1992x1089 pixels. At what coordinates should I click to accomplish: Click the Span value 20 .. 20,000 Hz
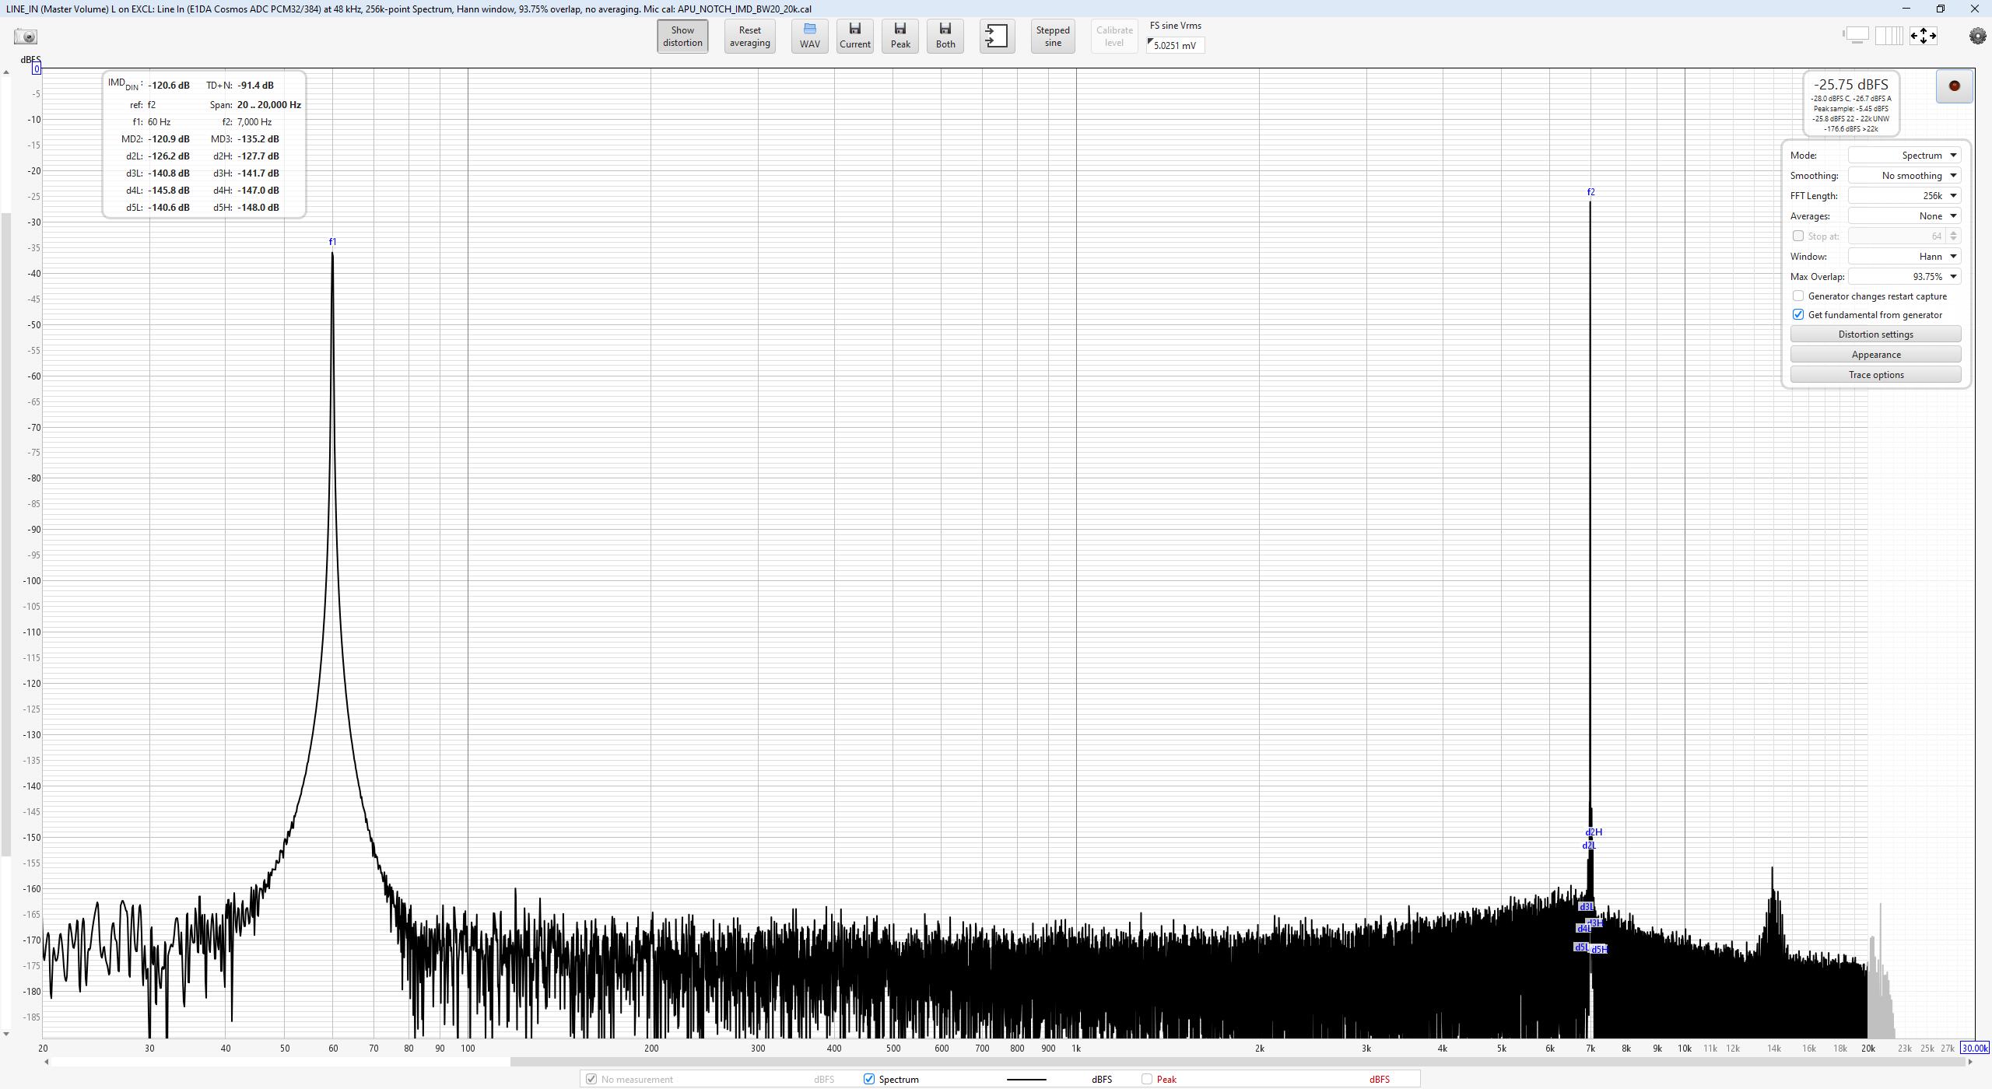(269, 105)
